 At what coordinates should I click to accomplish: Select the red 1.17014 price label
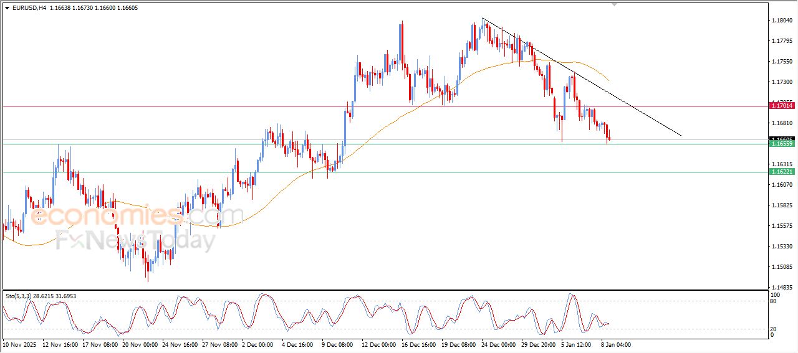pos(781,106)
